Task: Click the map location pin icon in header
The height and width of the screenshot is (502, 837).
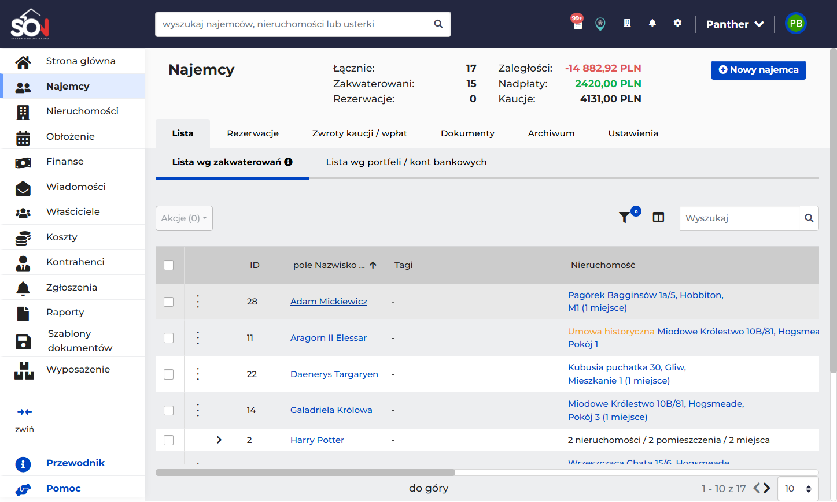Action: (600, 24)
